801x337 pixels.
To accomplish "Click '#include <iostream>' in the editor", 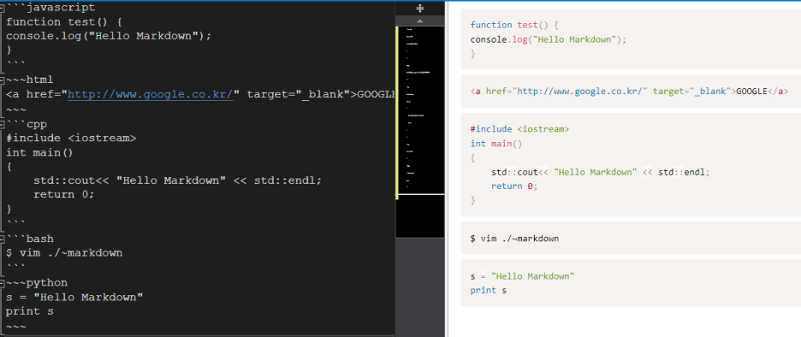I will (x=71, y=139).
